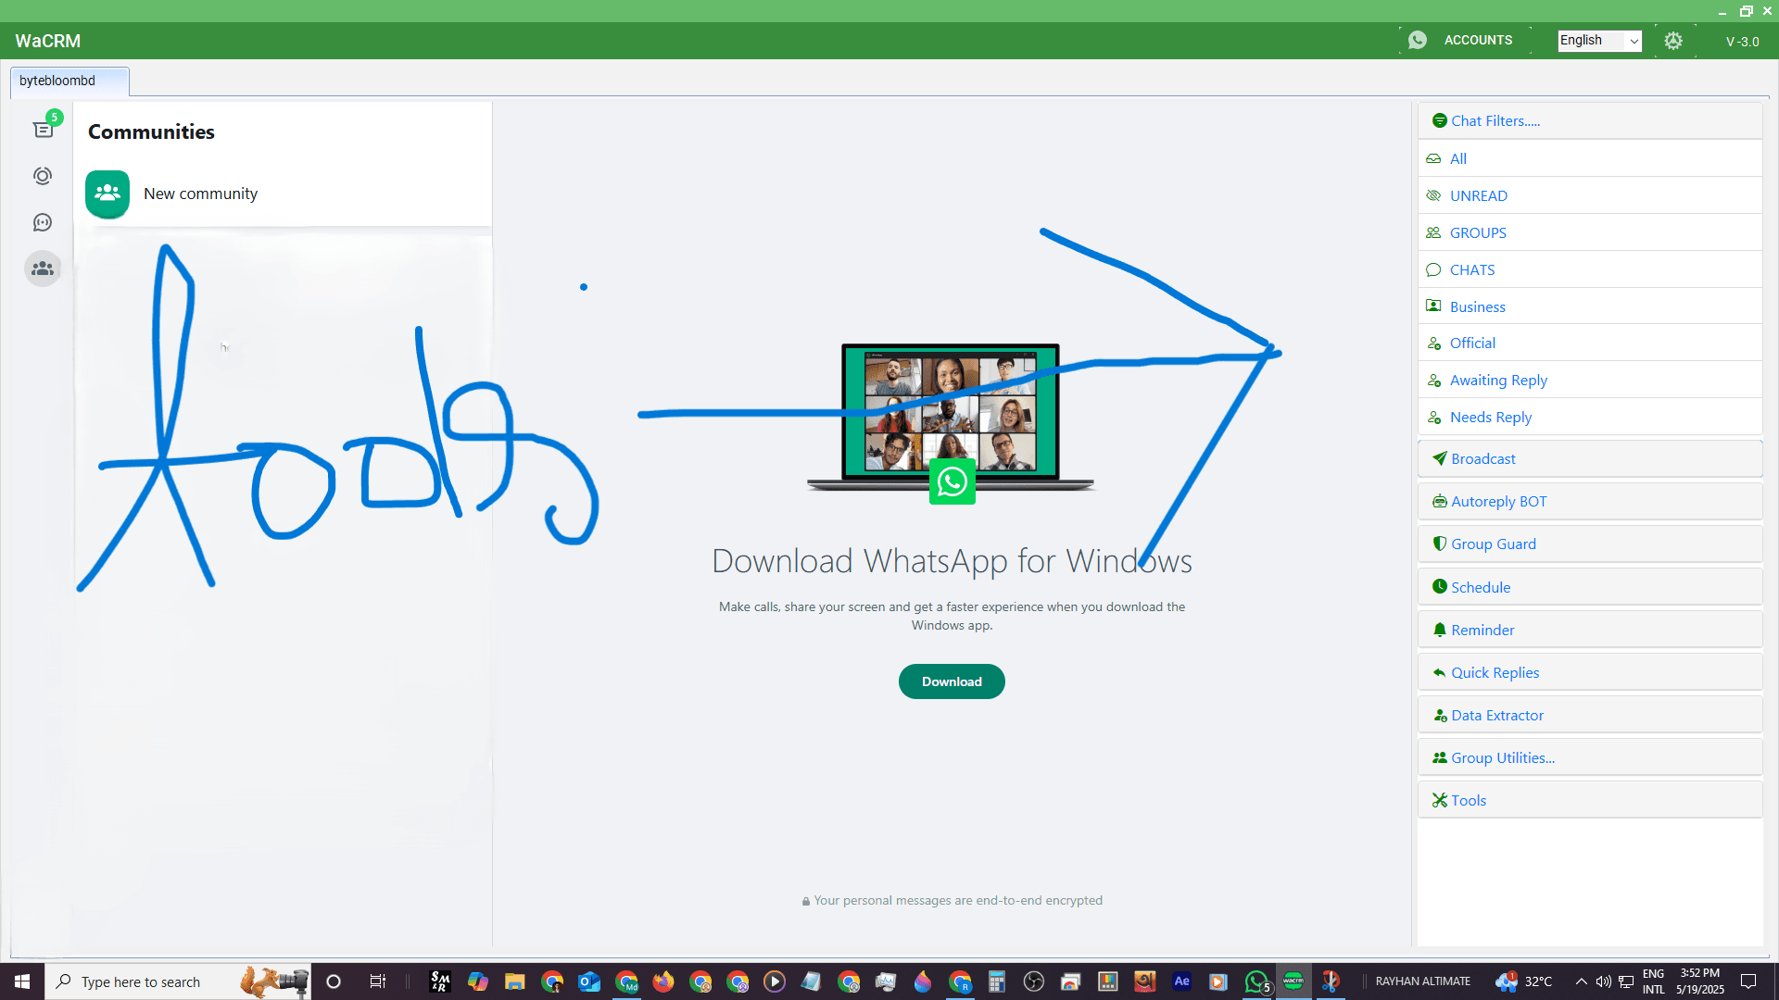Image resolution: width=1779 pixels, height=1000 pixels.
Task: Expand the Group Utilities section
Action: pyautogui.click(x=1590, y=757)
